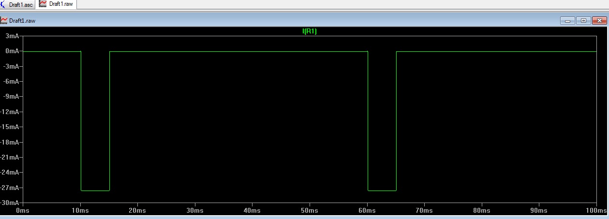Click the 30ms time axis label
This screenshot has width=609, height=219.
click(x=194, y=210)
